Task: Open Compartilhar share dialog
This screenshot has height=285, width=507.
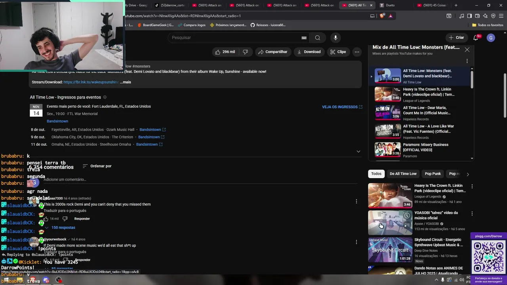Action: pyautogui.click(x=273, y=52)
